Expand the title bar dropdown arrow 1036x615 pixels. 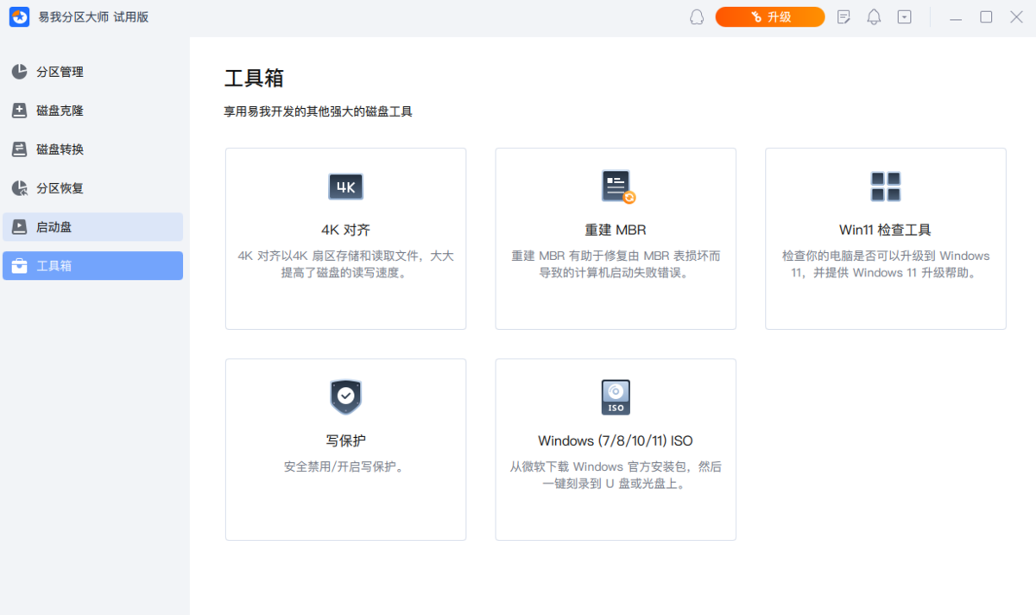pyautogui.click(x=904, y=16)
